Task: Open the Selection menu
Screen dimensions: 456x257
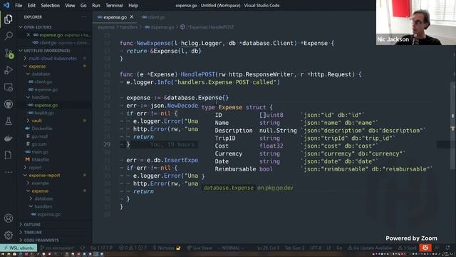Action: 50,5
